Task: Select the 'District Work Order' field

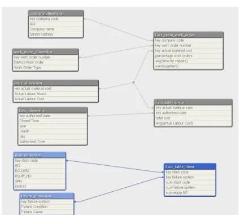Action: point(45,62)
